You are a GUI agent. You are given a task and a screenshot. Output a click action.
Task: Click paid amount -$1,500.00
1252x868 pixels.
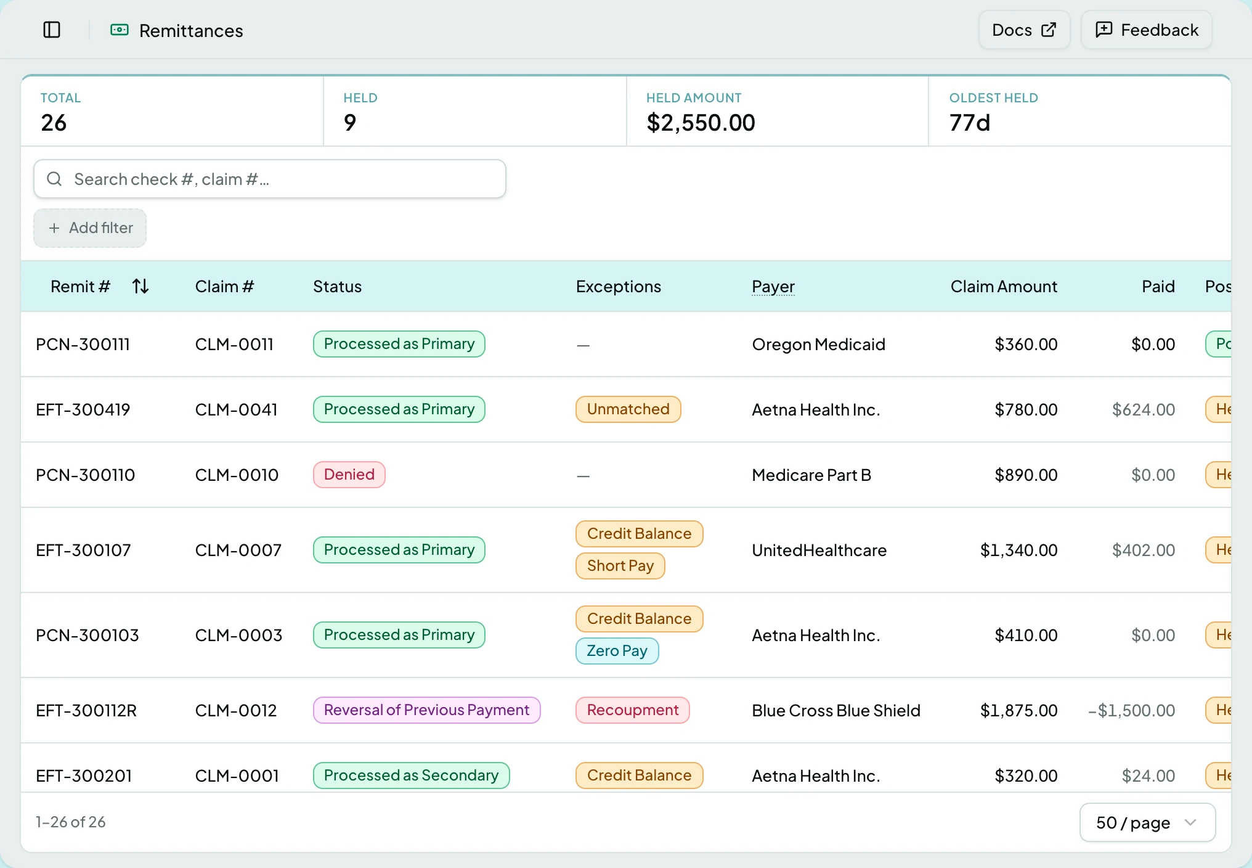(1132, 710)
